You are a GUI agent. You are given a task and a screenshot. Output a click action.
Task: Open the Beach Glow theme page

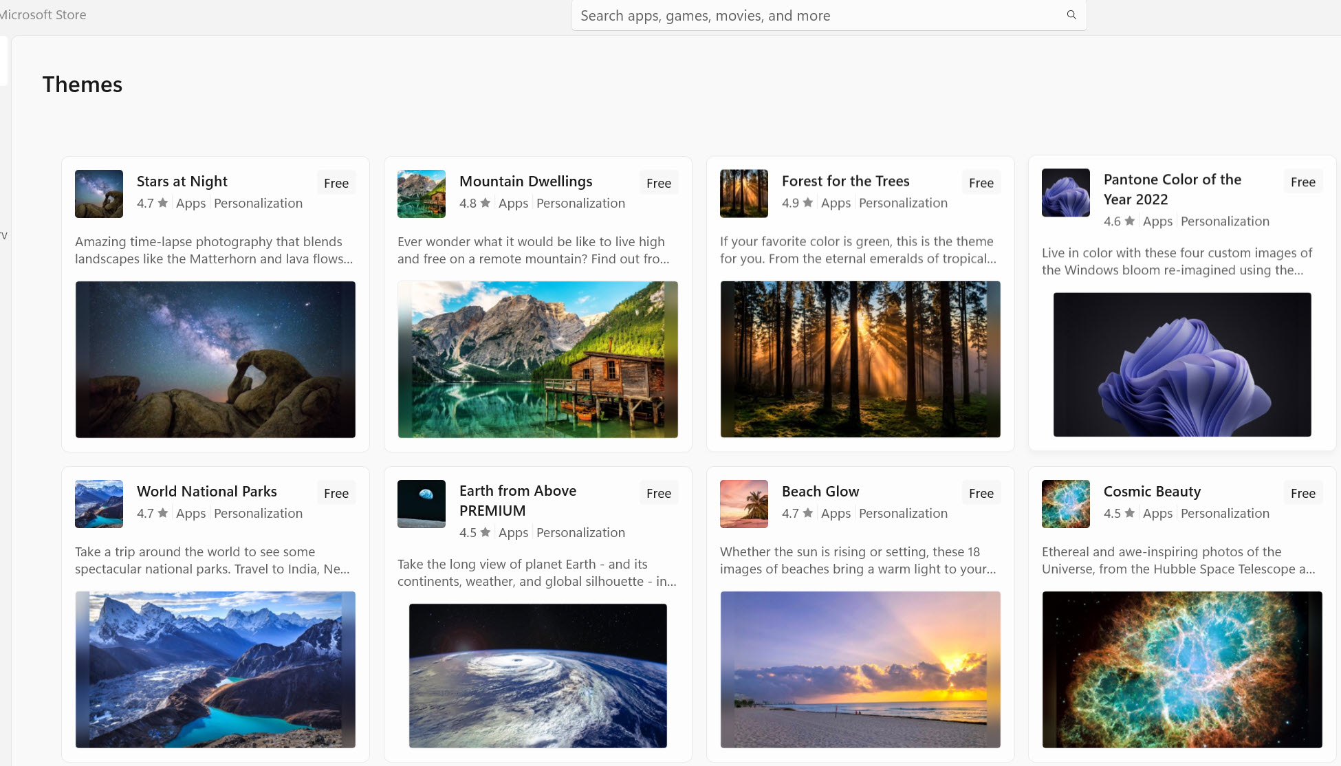(820, 491)
